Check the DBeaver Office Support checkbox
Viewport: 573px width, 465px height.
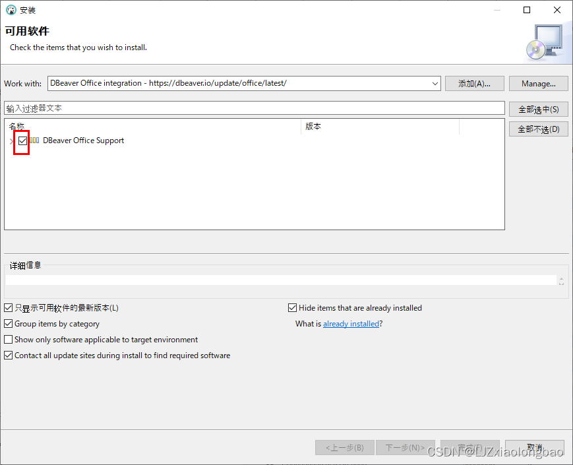22,140
